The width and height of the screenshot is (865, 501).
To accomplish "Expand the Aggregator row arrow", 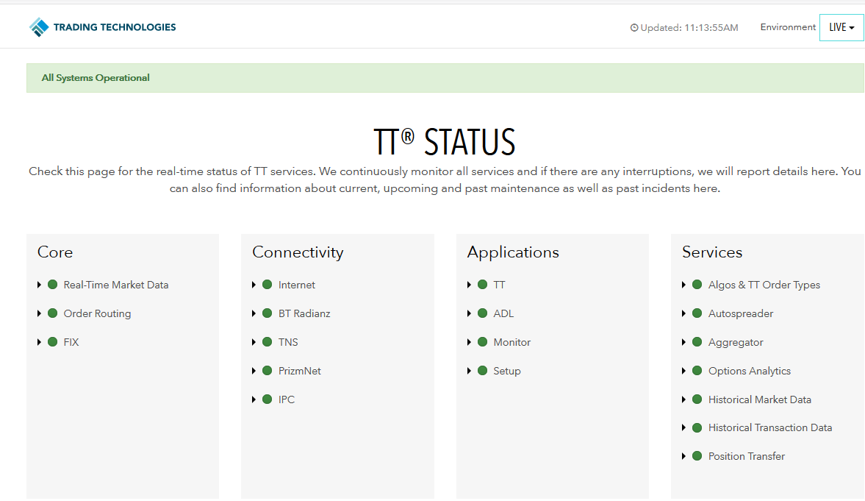I will [x=683, y=343].
